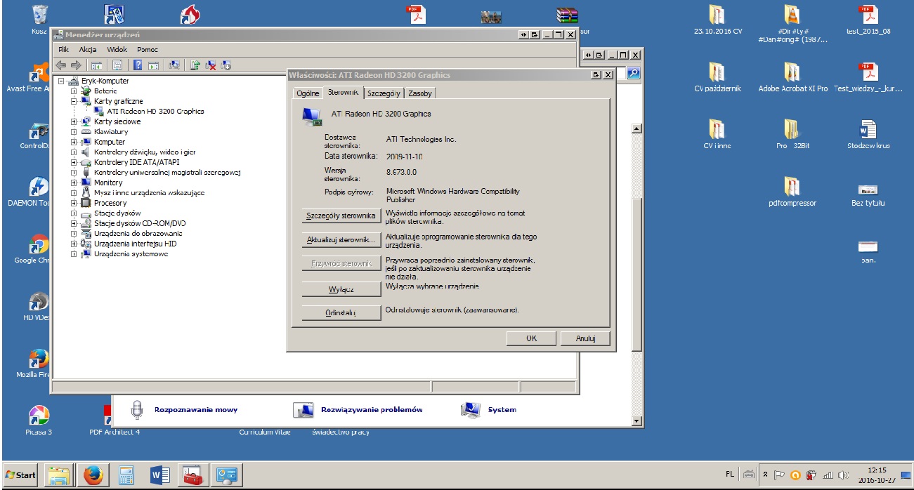The image size is (914, 490).
Task: Open Calculator from taskbar
Action: [x=126, y=475]
